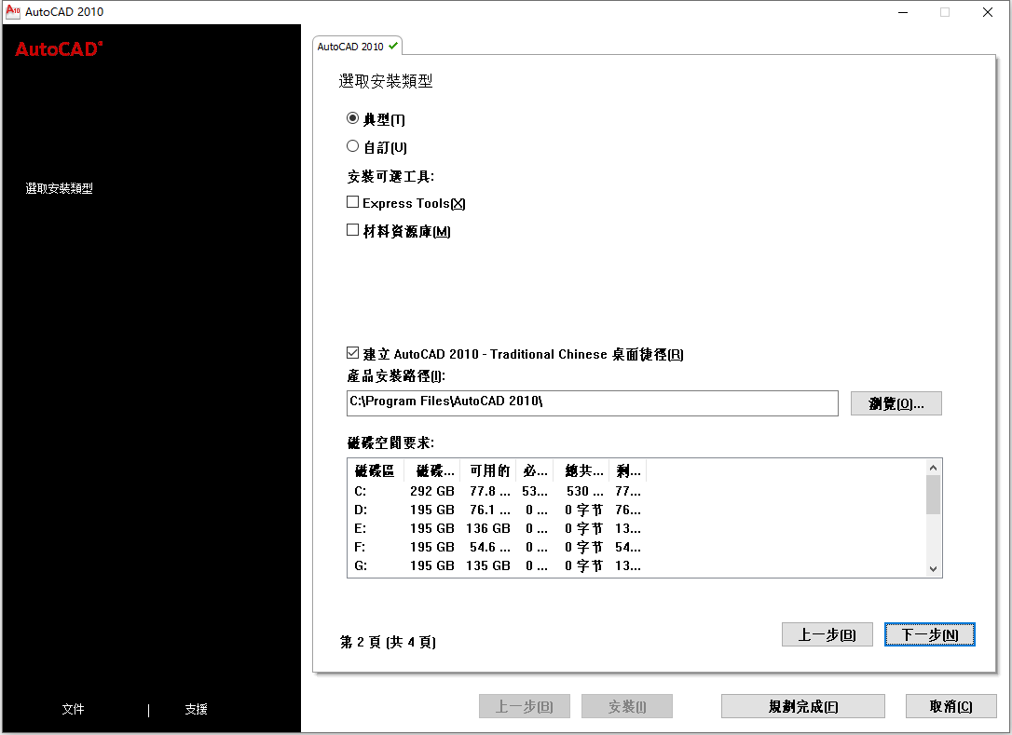This screenshot has height=735, width=1012.
Task: Click the AutoCAD logo in sidebar
Action: [x=59, y=49]
